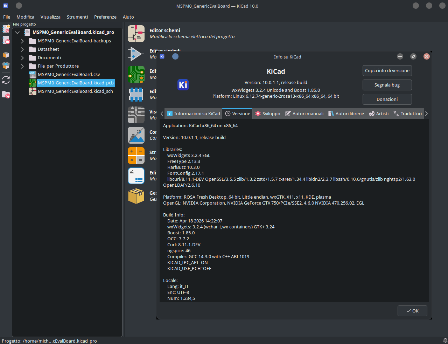
Task: Click the "KICAD_IPC_API=ON" line
Action: point(187,262)
